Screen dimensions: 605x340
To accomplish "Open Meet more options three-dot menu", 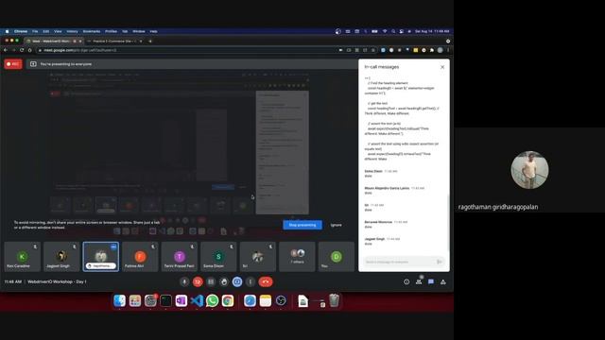I will (250, 281).
